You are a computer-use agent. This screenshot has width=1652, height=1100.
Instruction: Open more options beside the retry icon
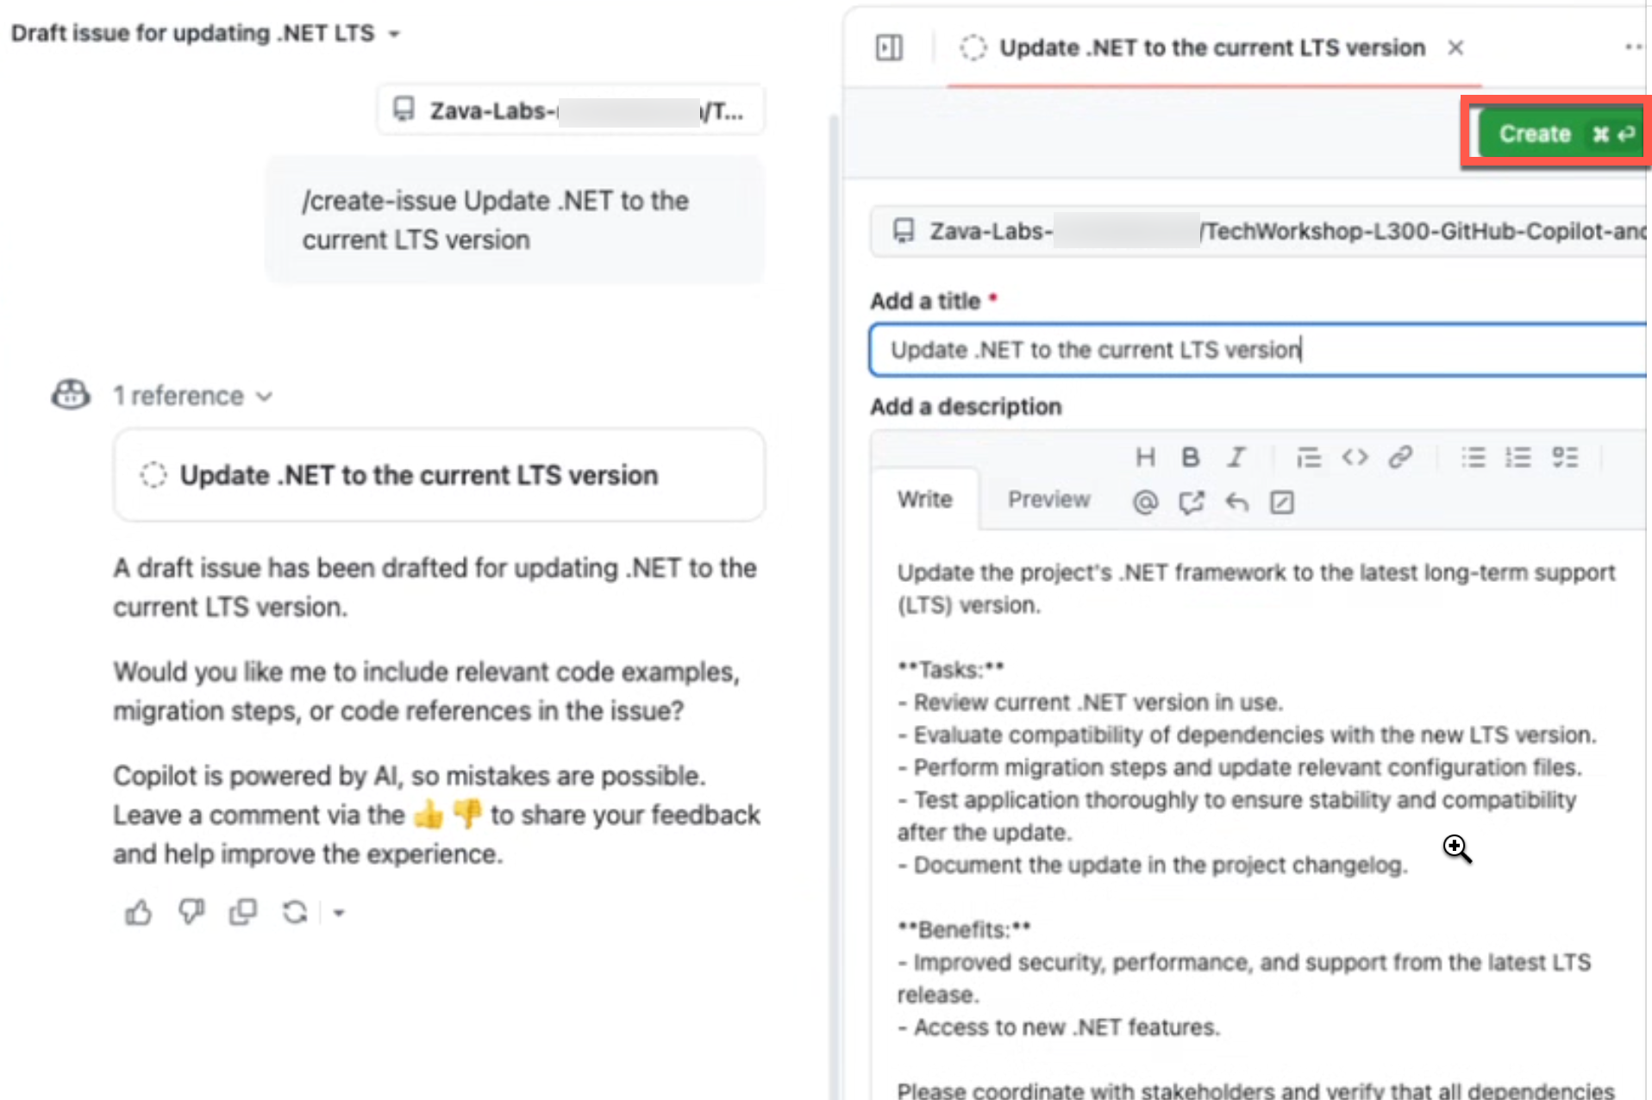pyautogui.click(x=339, y=912)
